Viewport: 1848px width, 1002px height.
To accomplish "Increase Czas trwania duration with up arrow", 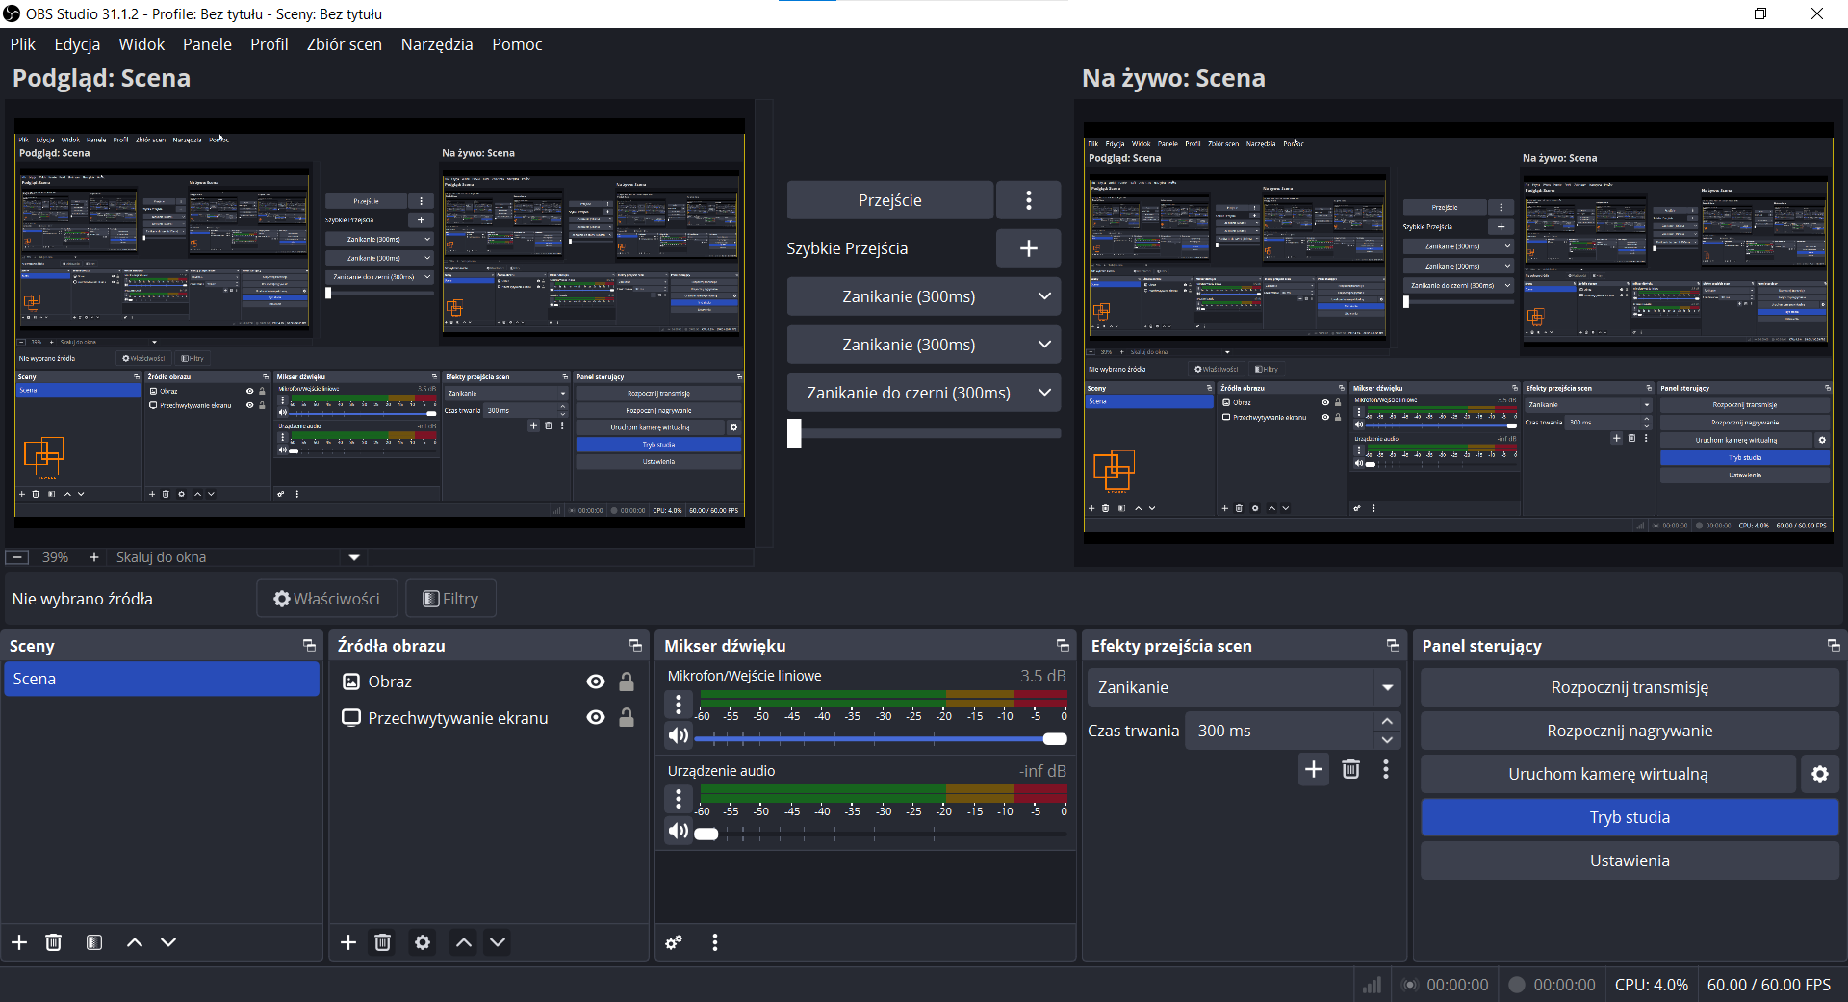I will pos(1387,721).
